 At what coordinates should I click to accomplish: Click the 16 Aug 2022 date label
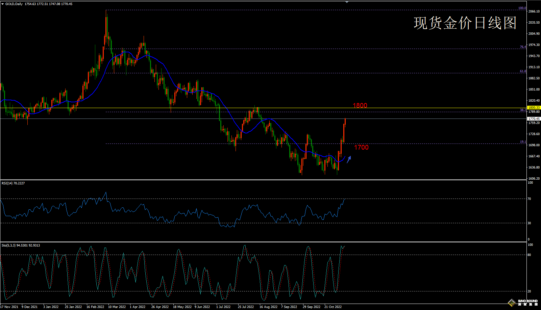pos(269,307)
